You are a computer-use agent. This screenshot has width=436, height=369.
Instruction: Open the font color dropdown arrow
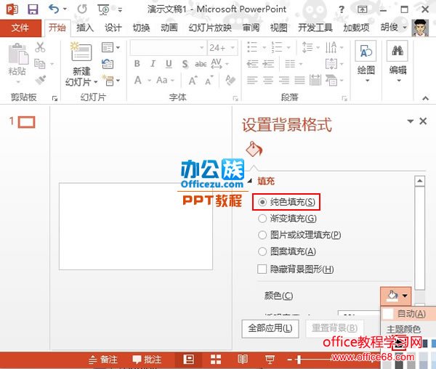coord(149,81)
